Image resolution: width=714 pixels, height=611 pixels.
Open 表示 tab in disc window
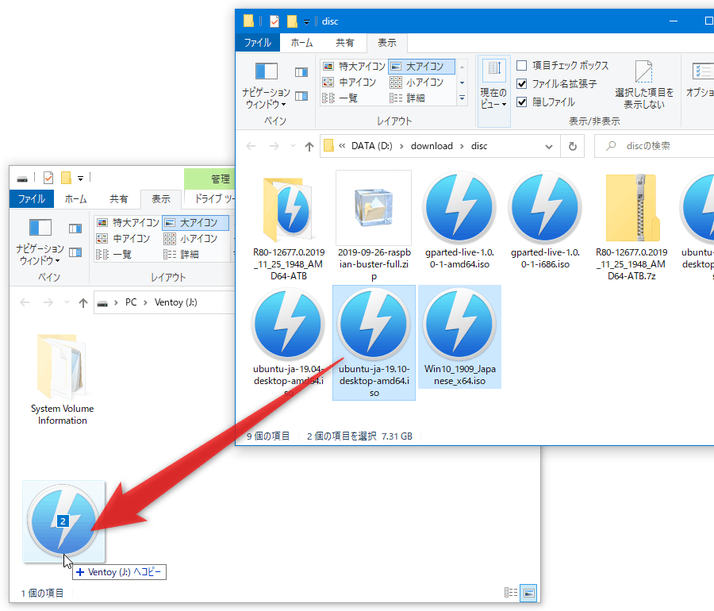386,43
